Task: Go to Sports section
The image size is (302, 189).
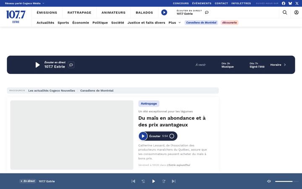Action: [63, 23]
